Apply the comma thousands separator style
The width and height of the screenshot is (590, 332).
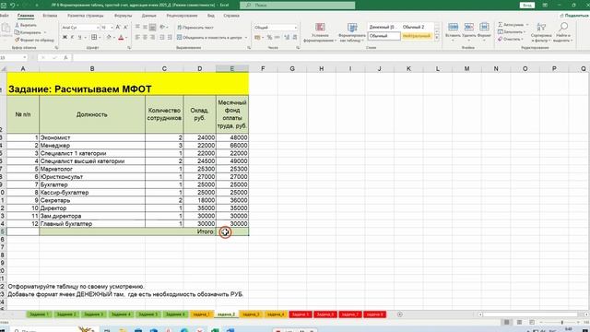pos(277,37)
